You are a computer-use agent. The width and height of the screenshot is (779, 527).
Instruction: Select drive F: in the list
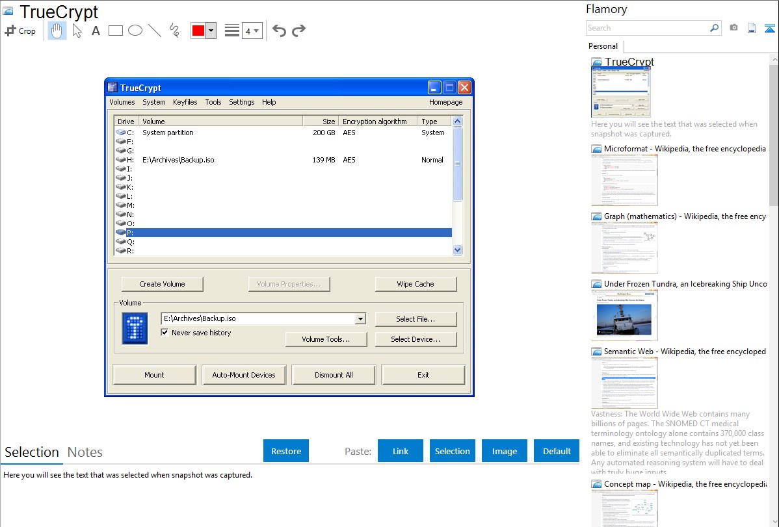283,142
